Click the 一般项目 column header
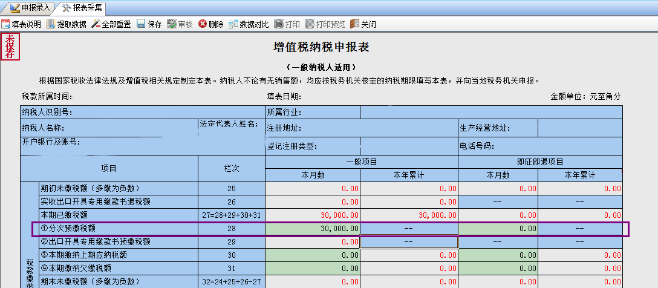The height and width of the screenshot is (288, 658). click(x=361, y=162)
